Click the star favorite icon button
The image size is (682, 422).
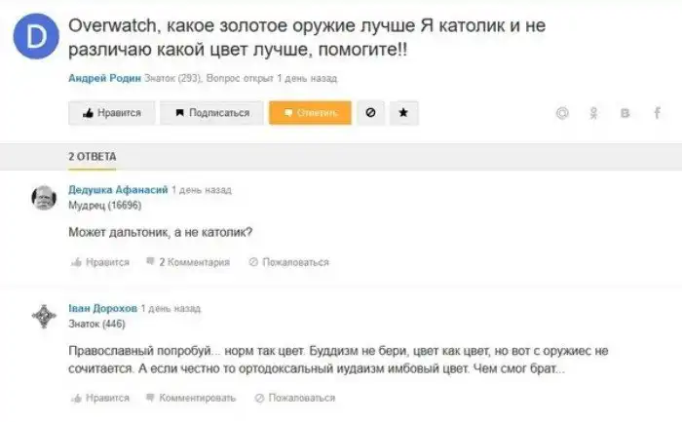pyautogui.click(x=403, y=113)
